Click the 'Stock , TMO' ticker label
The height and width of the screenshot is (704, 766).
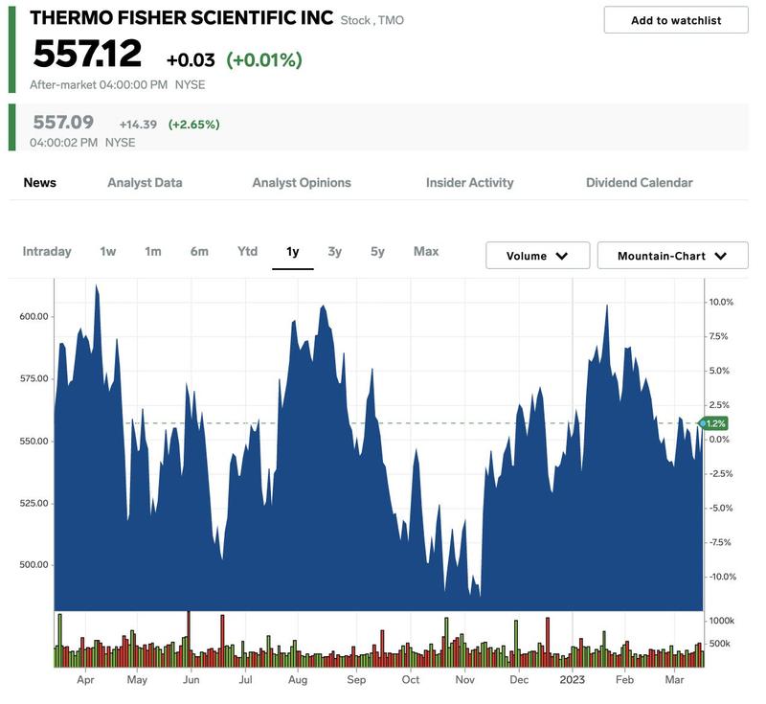(372, 20)
